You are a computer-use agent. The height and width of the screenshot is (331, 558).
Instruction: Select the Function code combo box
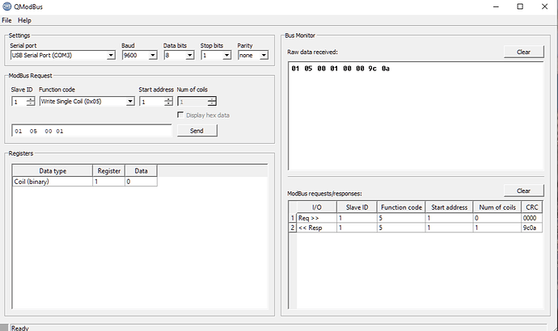point(87,102)
